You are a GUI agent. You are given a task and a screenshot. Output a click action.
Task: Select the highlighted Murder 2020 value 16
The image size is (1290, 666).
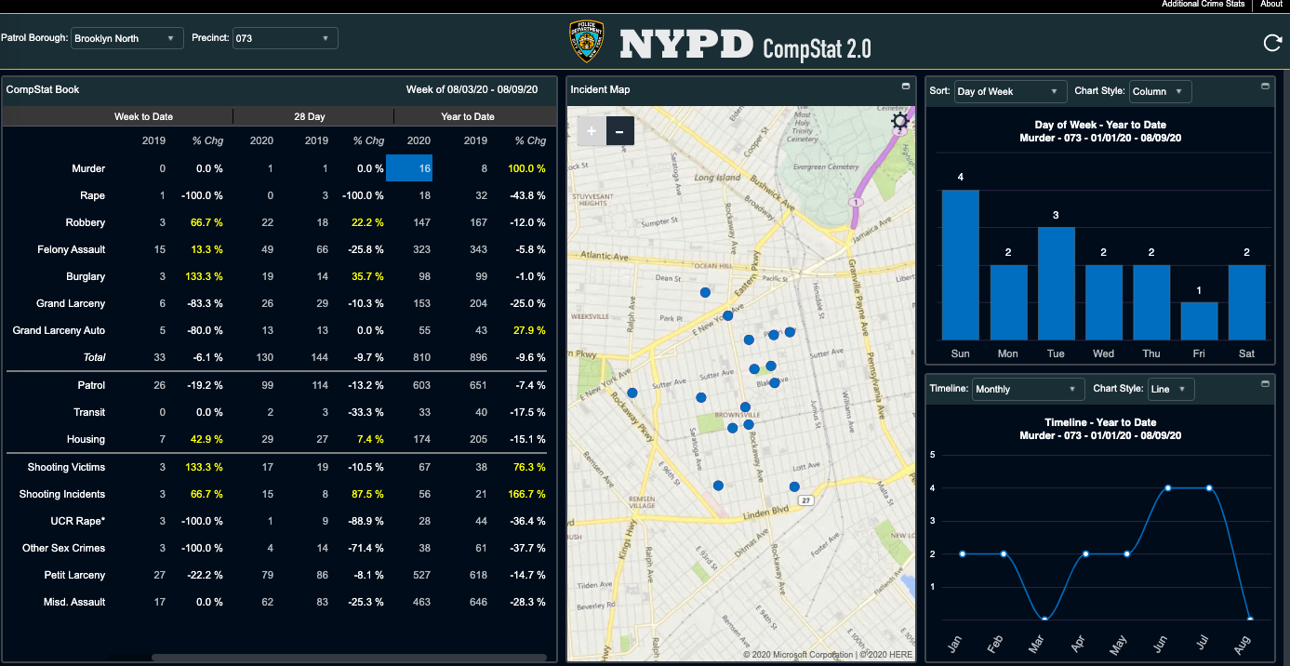tap(409, 168)
